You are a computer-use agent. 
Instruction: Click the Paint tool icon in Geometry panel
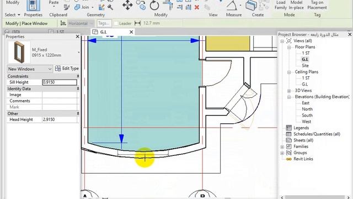point(101,7)
